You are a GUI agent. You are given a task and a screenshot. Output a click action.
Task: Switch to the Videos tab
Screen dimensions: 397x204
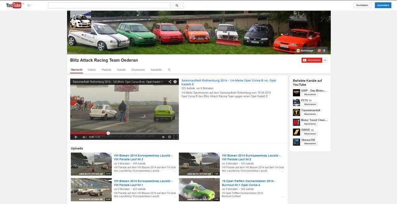[91, 70]
